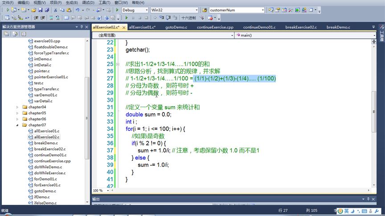Select allExercise02.c in Solution Explorer

[46, 137]
